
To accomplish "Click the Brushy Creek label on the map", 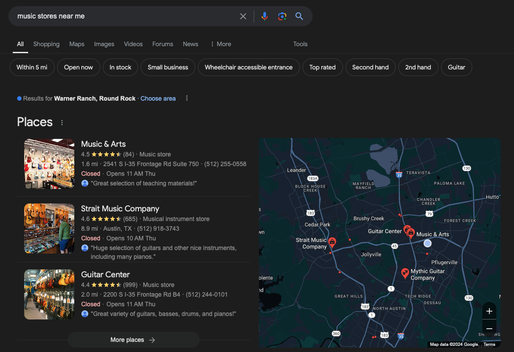I will 368,218.
